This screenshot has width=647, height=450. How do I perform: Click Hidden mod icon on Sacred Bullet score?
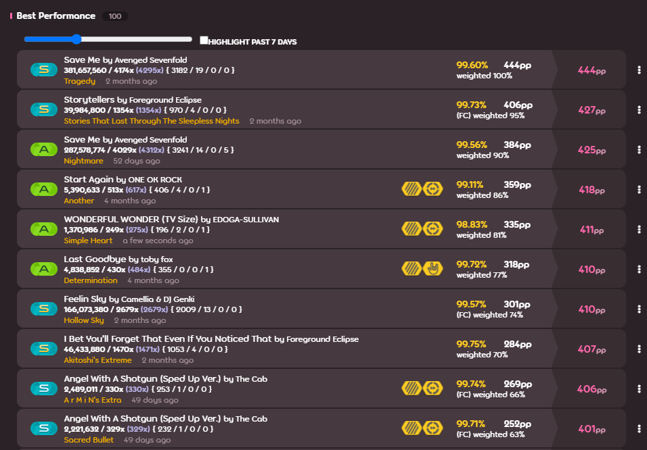(x=411, y=428)
